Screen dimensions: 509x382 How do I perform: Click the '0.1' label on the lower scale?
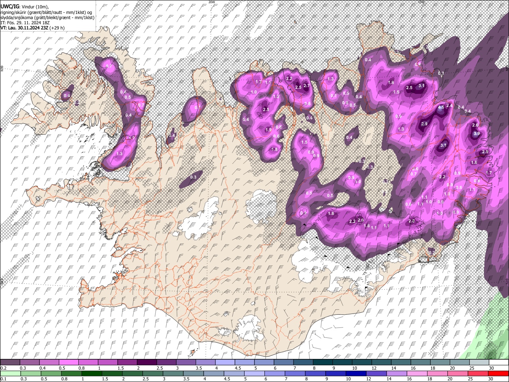point(3,379)
